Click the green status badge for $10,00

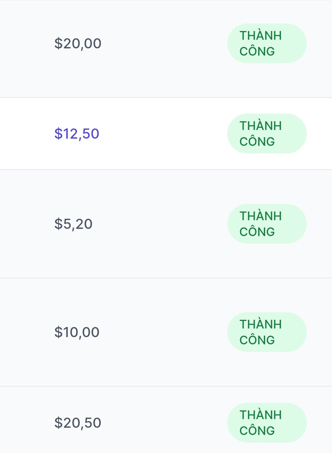267,332
